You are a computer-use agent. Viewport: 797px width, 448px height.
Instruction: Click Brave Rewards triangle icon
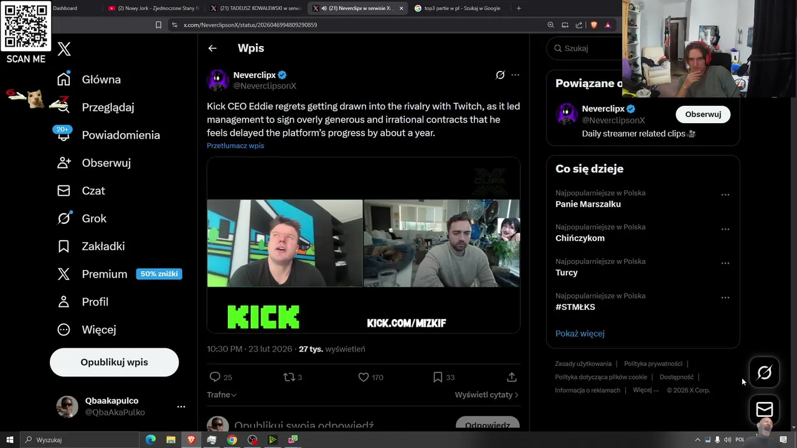[x=608, y=25]
